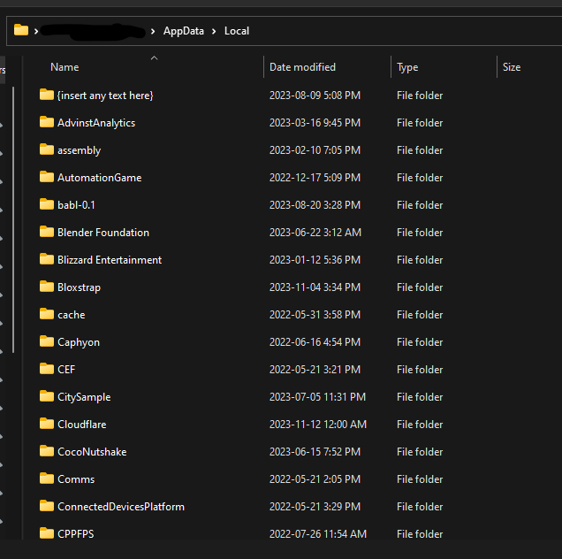Click the chevron between AppData and Local
562x559 pixels.
point(214,32)
